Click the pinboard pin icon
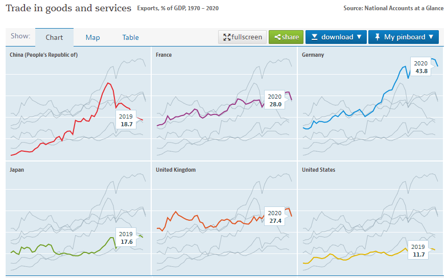Viewport: 447px width, 278px height. click(377, 37)
